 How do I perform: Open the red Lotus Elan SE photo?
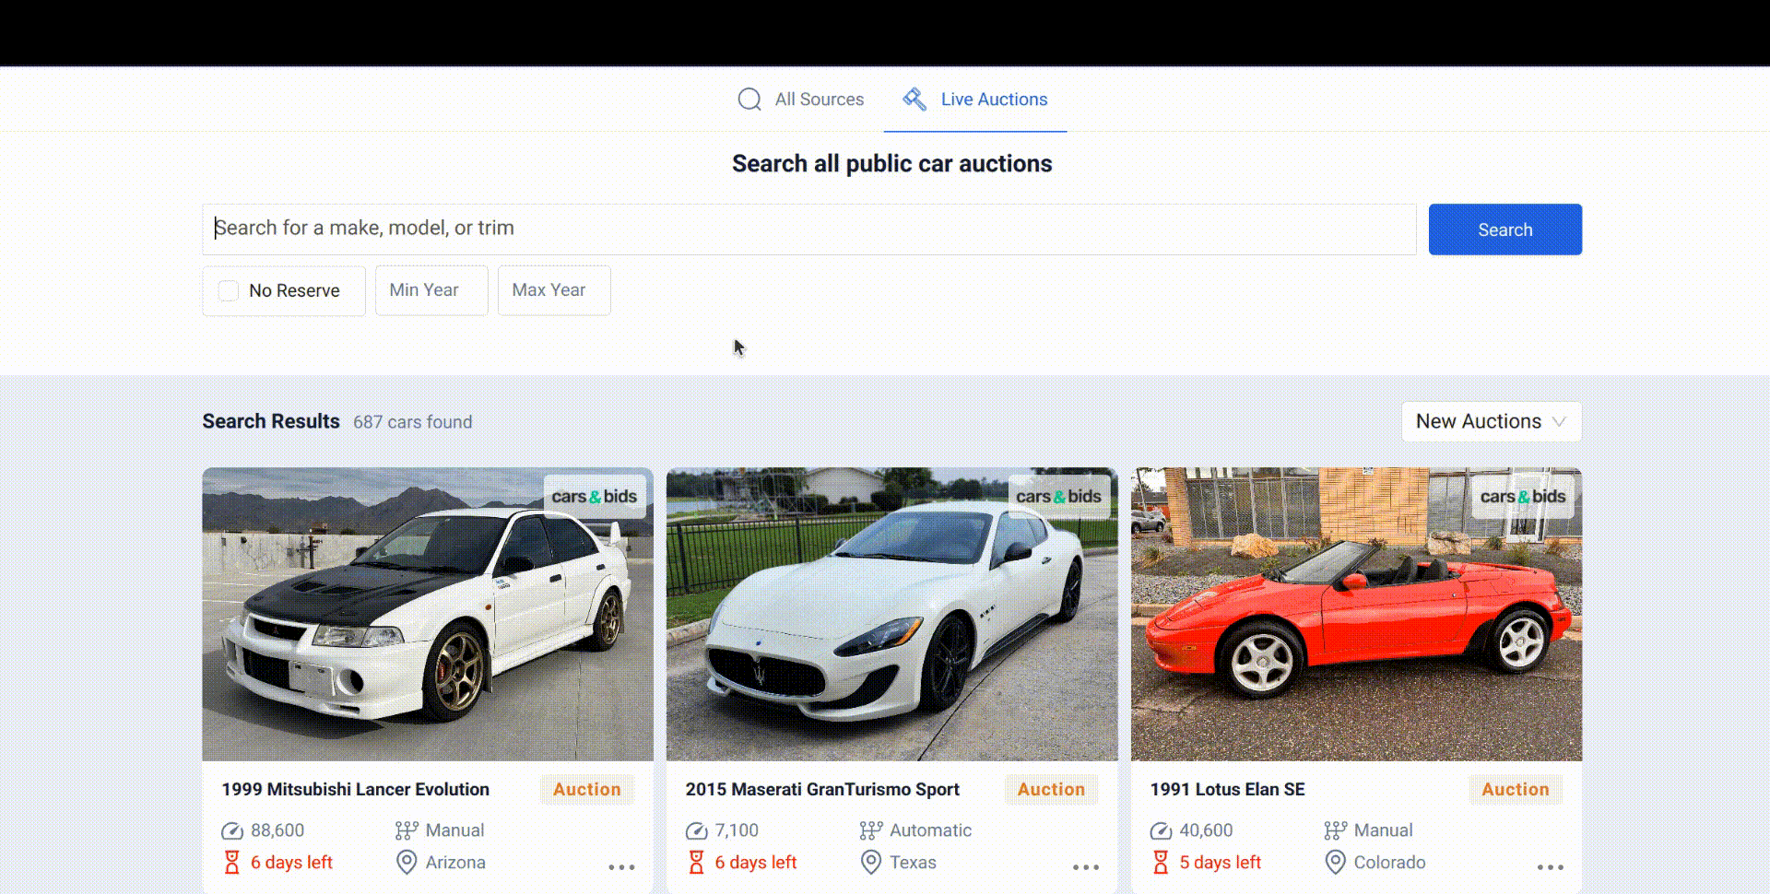tap(1356, 614)
